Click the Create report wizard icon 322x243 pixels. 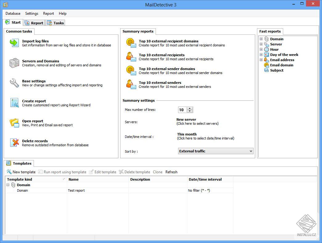(x=14, y=103)
